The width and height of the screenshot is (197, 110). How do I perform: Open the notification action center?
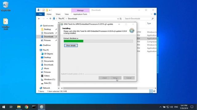pos(192,107)
